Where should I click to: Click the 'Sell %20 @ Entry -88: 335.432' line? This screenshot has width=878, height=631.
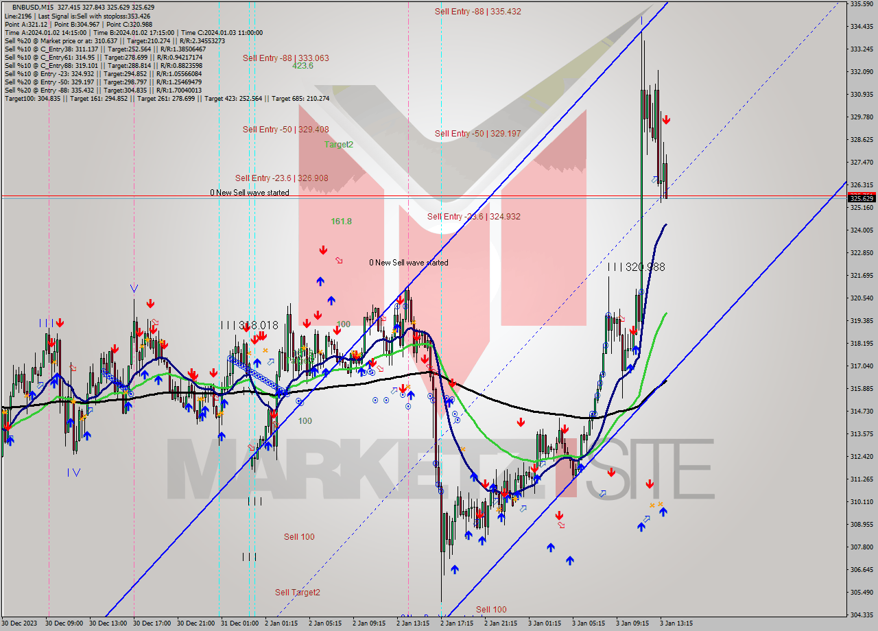103,90
